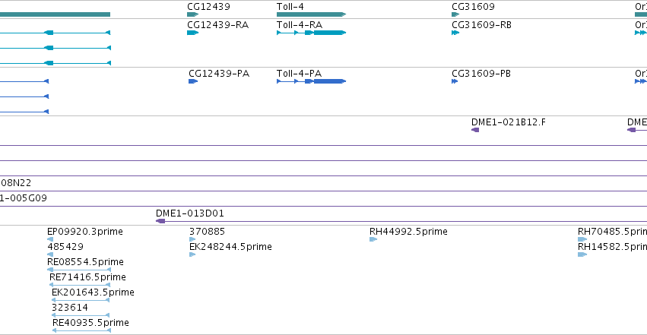Open the CG12439-RA label

pyautogui.click(x=218, y=25)
